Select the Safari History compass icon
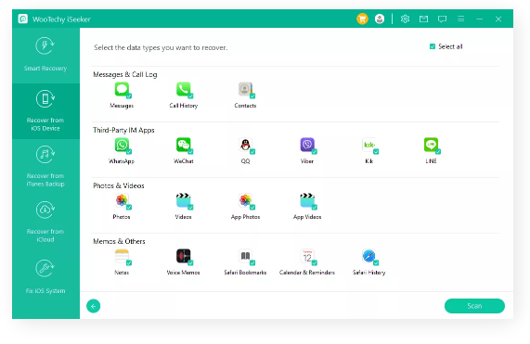 click(368, 256)
